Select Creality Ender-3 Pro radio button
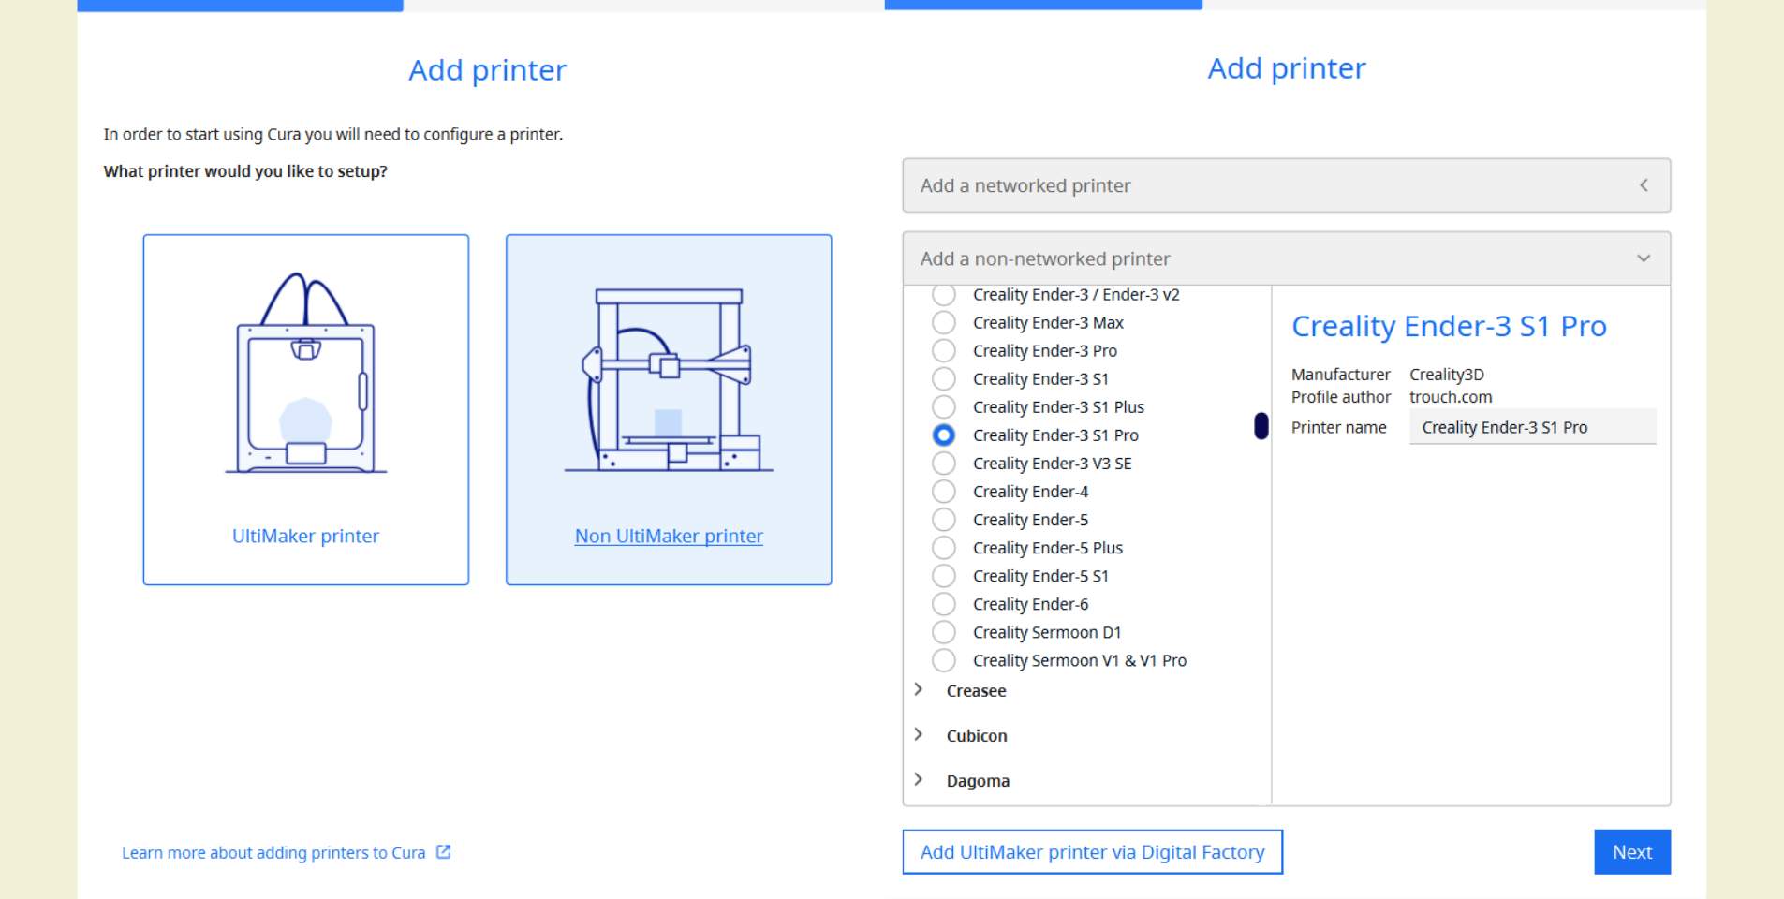The width and height of the screenshot is (1784, 899). 944,351
